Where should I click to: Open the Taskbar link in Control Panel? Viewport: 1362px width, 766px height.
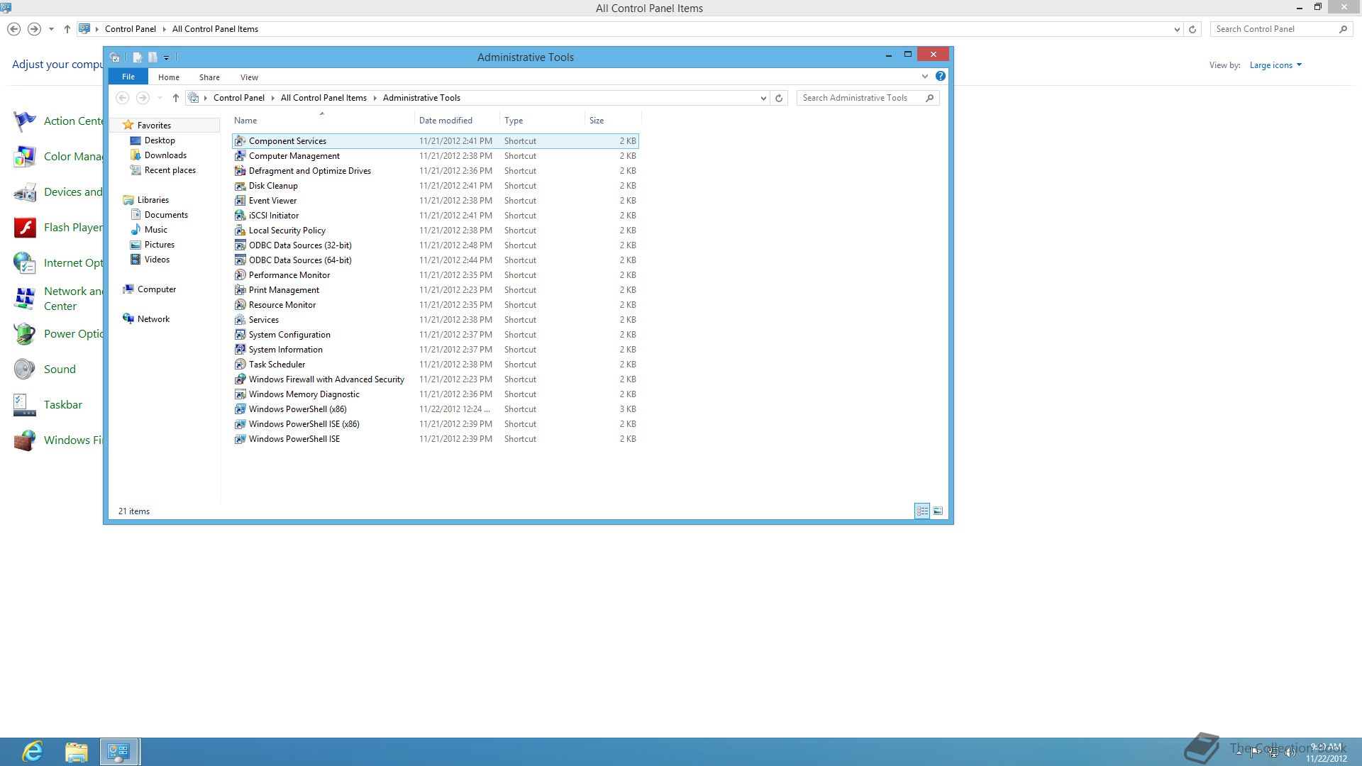point(63,405)
